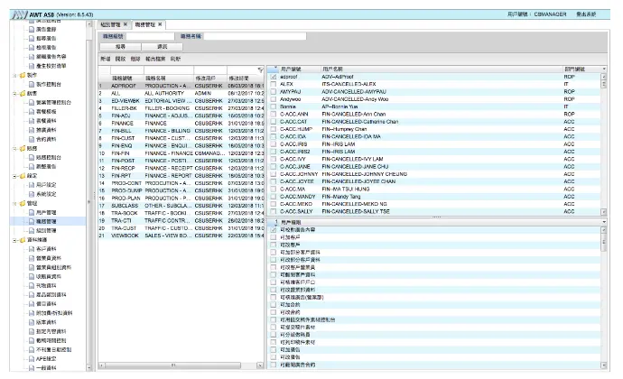Click the document icon beside 製作控制台
The width and height of the screenshot is (623, 379).
tap(32, 83)
